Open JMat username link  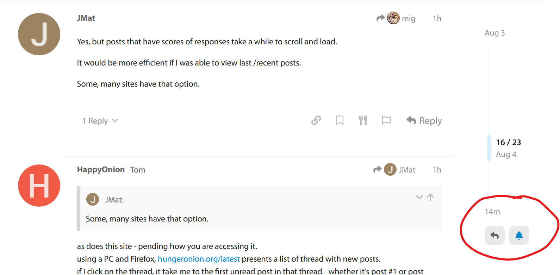86,18
